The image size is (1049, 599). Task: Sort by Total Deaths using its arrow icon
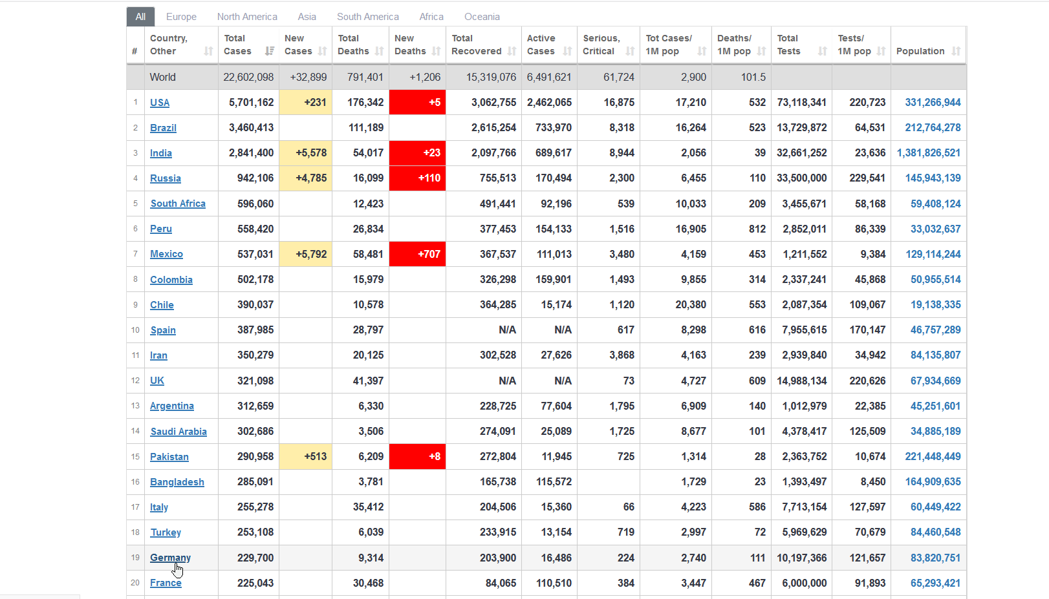379,51
